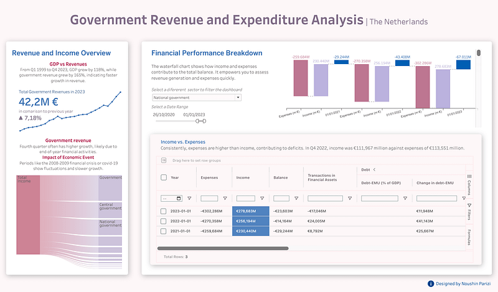
Task: Open the Year column filter funnel icon
Action: tap(190, 199)
